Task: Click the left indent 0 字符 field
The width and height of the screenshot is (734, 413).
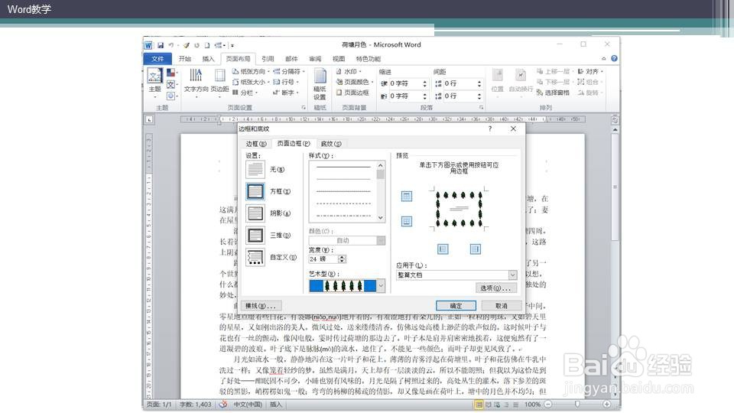Action: click(x=405, y=83)
